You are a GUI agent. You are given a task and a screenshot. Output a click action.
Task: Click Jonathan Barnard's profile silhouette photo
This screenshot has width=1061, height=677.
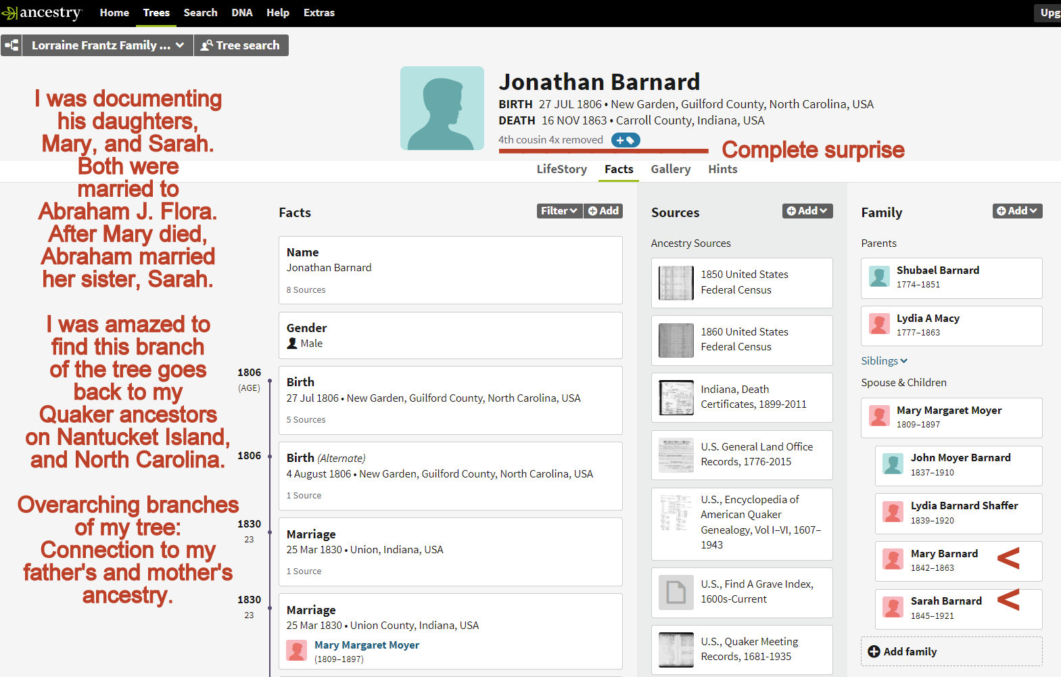click(442, 108)
